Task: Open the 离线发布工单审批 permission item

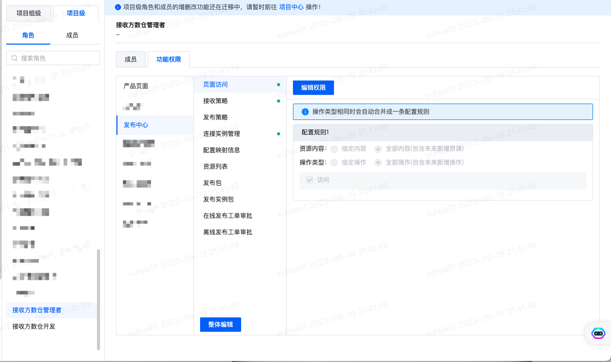Action: pos(240,232)
